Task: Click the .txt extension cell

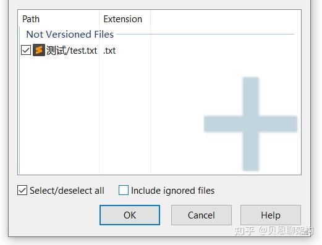Action: (109, 51)
